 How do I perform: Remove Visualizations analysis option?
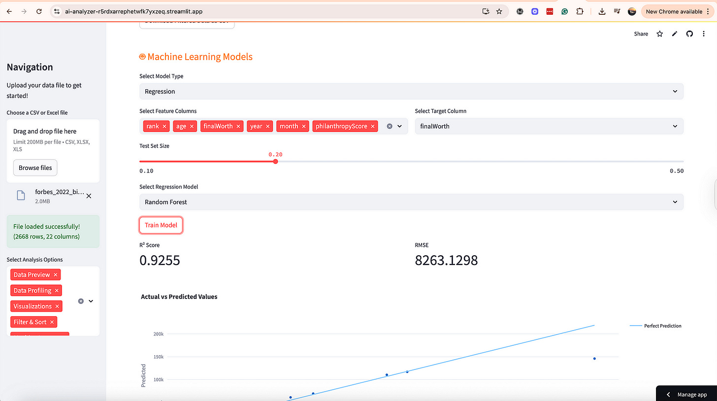click(57, 306)
